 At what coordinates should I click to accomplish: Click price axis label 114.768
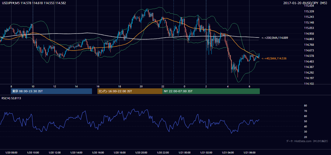[x=309, y=45]
